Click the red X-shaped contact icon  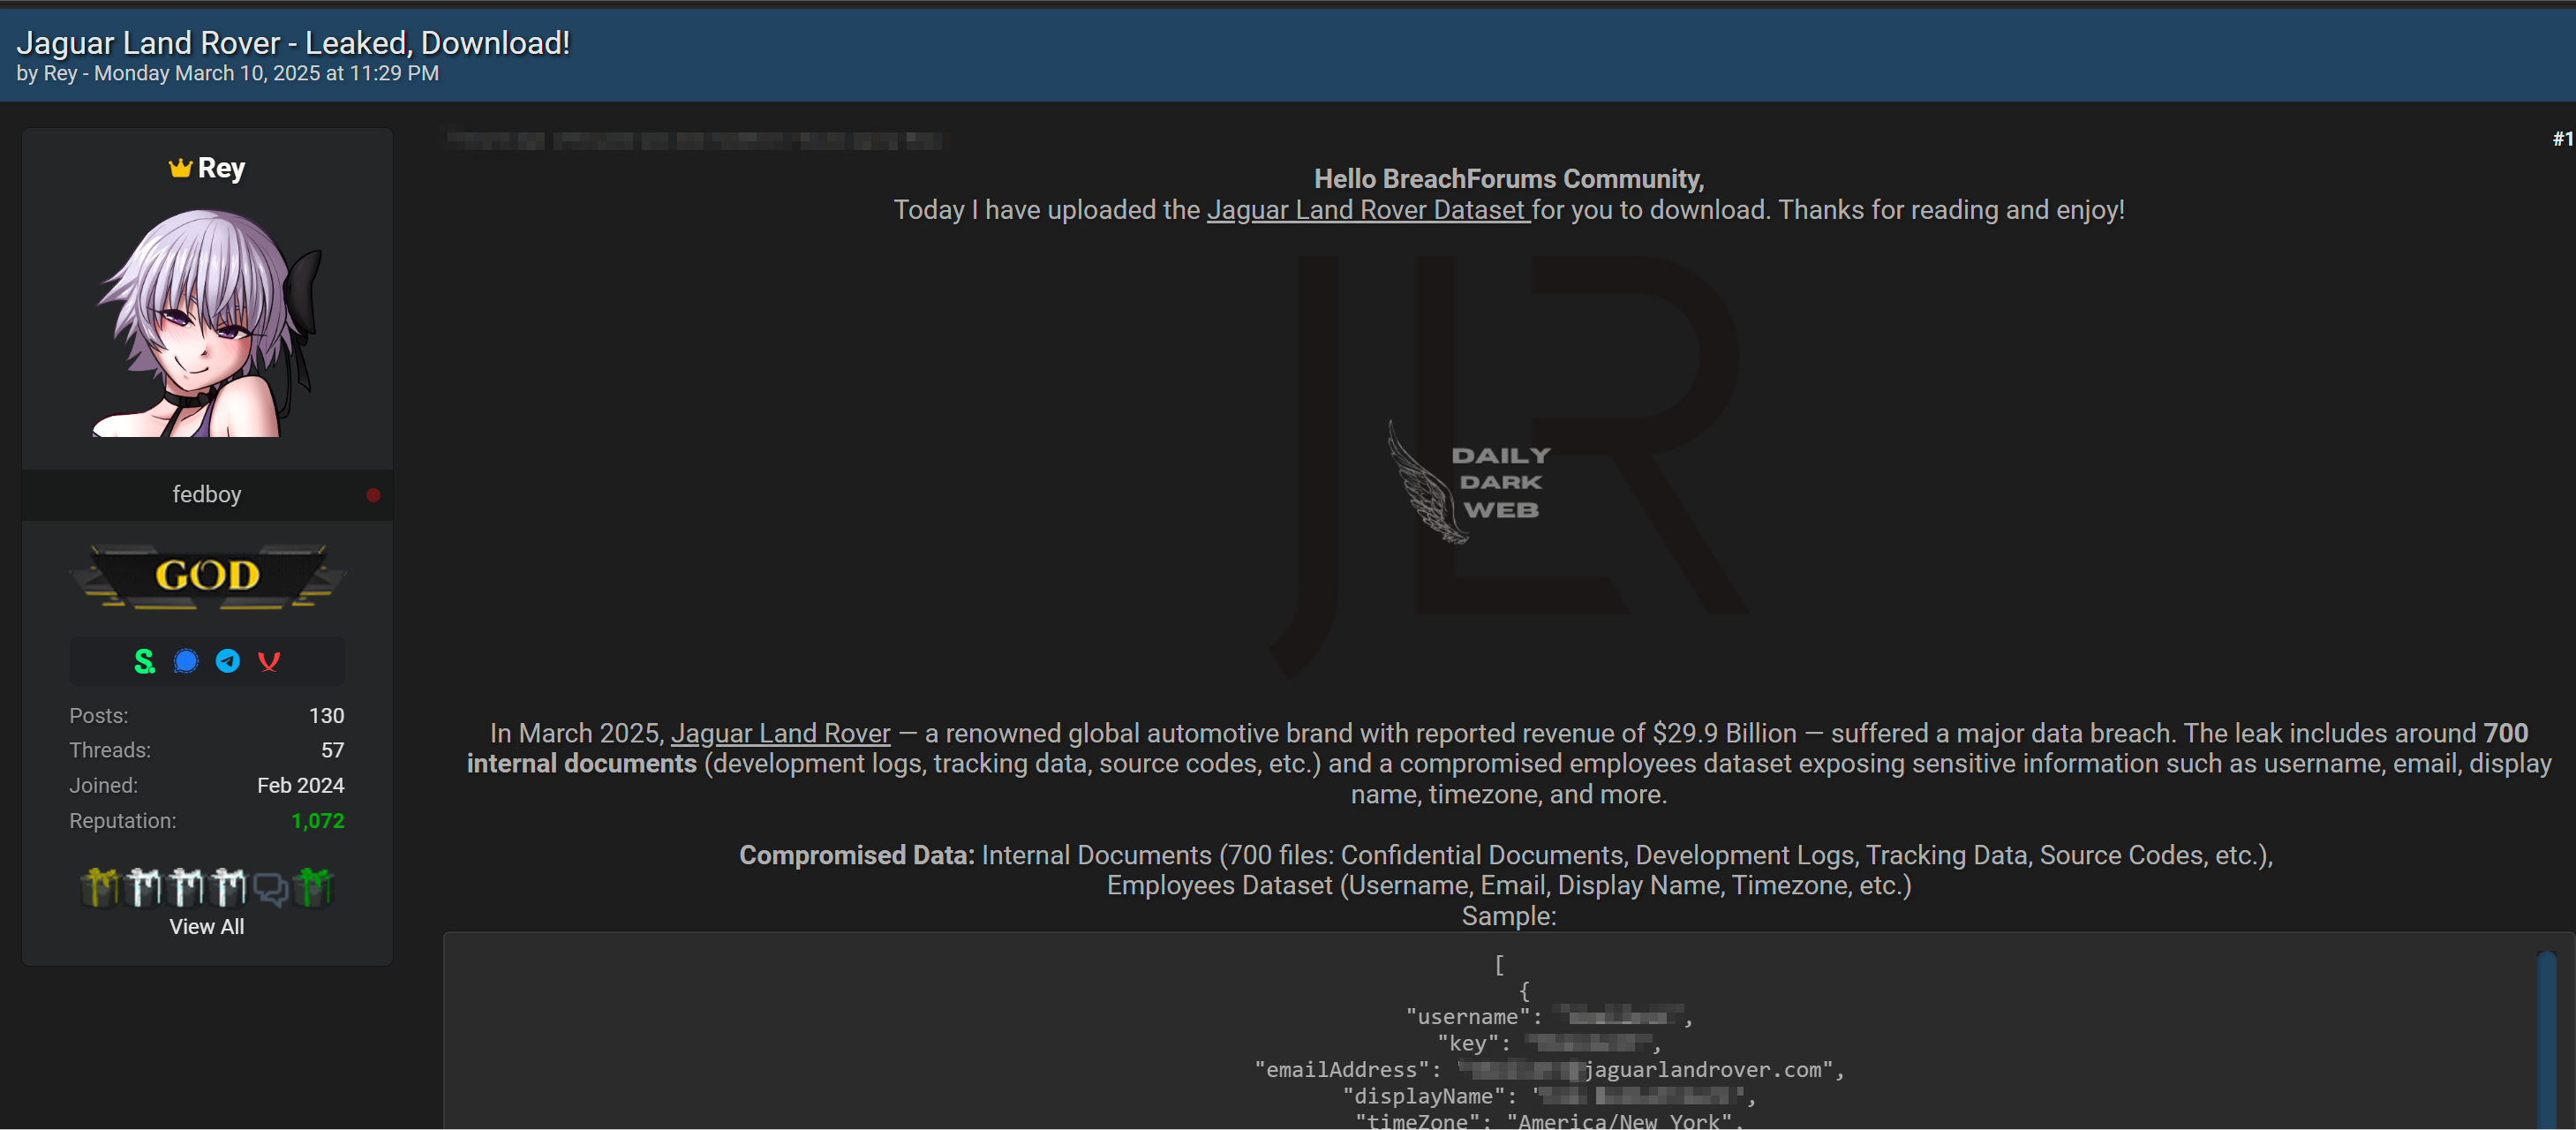(x=269, y=662)
